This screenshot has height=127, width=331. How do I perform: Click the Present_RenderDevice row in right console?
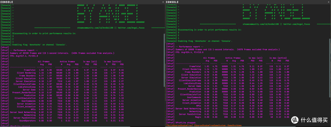[x=228, y=89]
